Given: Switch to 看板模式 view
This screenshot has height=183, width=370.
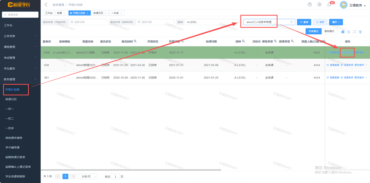Looking at the screenshot, I should click(x=329, y=31).
